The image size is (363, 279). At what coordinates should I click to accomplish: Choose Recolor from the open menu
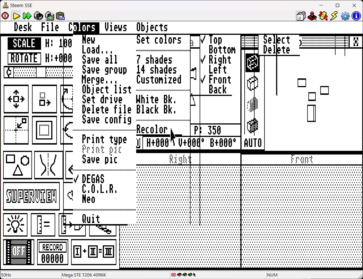point(152,129)
